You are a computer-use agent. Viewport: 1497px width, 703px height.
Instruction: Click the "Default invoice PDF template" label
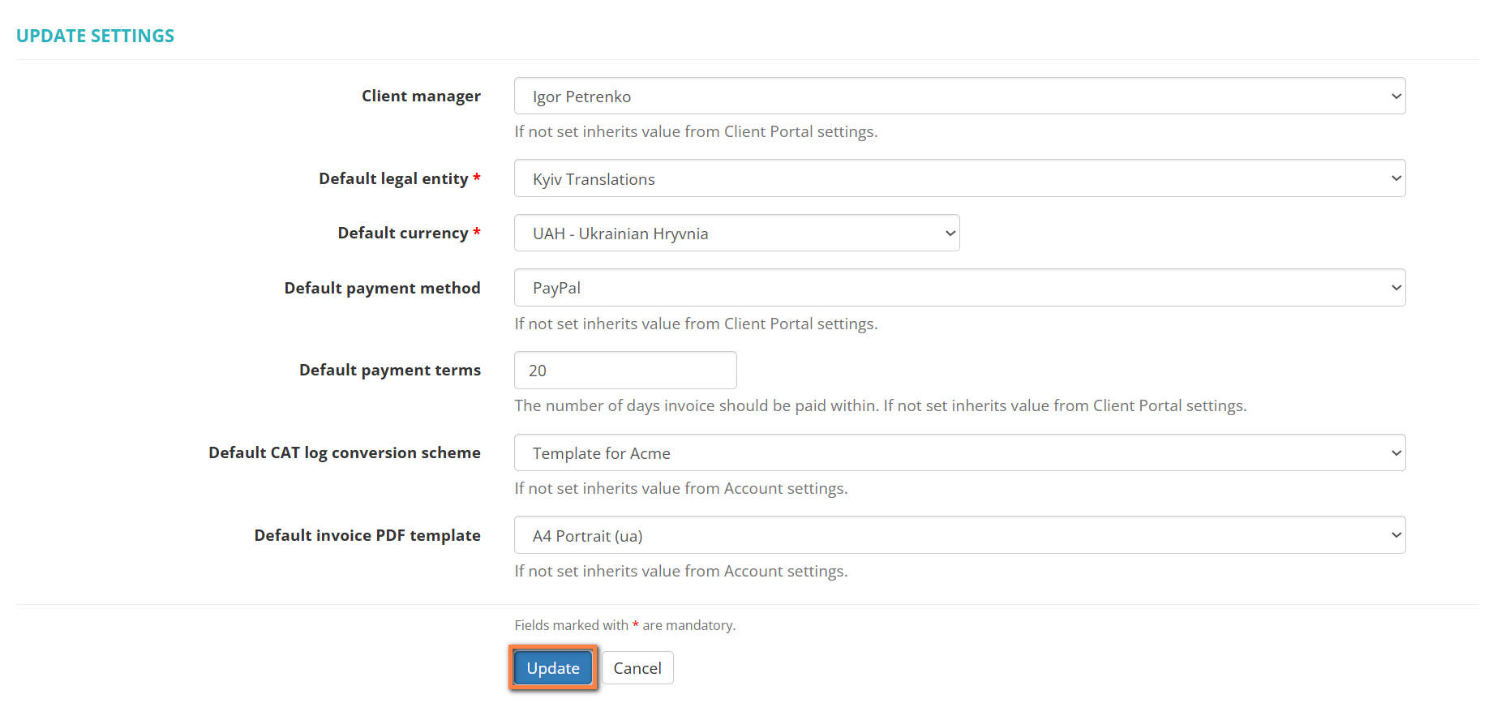[x=367, y=536]
